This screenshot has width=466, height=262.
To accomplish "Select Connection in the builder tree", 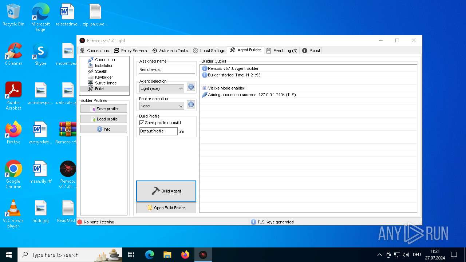I will pos(105,60).
